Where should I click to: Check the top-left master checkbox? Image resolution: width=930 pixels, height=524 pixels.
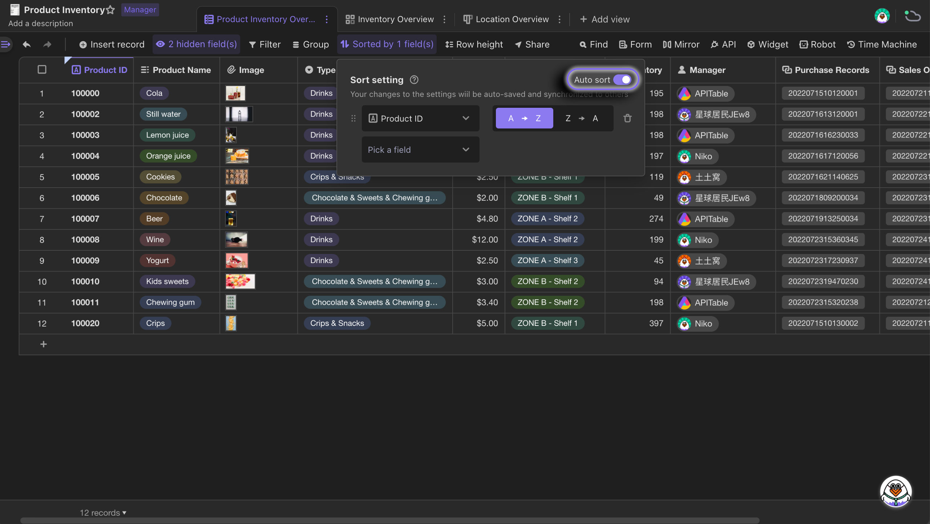pos(41,70)
